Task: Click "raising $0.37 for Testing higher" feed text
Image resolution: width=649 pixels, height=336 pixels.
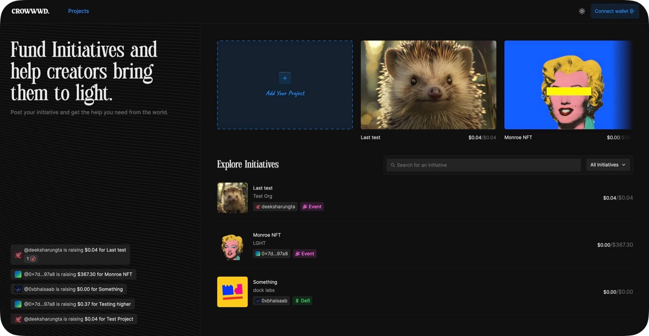Action: tap(96, 304)
